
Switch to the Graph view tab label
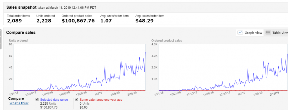point(253,33)
